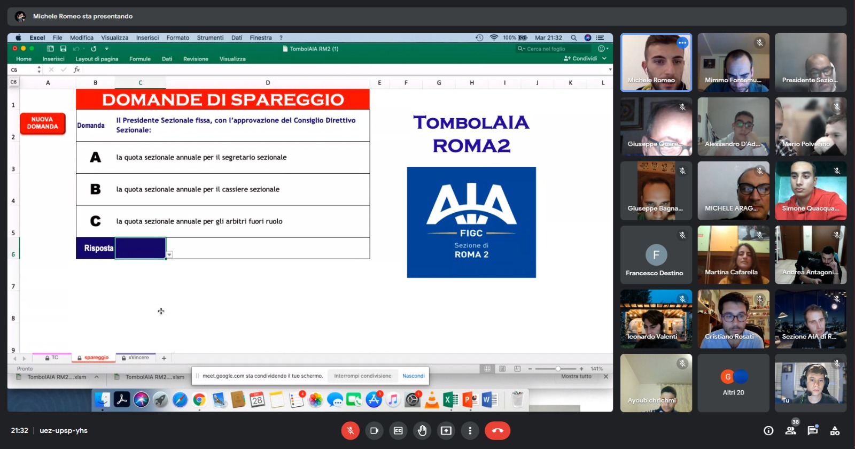Viewport: 855px width, 449px height.
Task: Open the Layout di pagina tab
Action: tap(97, 59)
